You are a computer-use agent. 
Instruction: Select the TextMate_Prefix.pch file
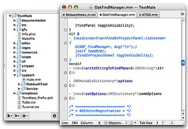38,98
